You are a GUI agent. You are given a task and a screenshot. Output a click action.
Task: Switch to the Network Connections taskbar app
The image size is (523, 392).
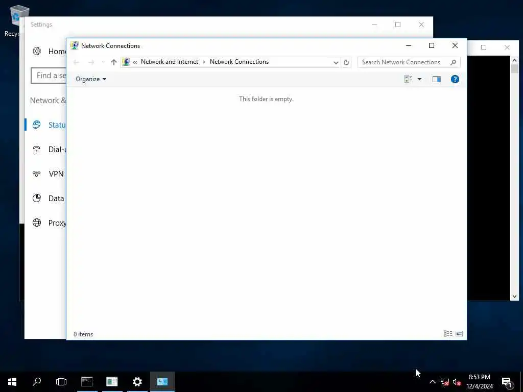162,382
